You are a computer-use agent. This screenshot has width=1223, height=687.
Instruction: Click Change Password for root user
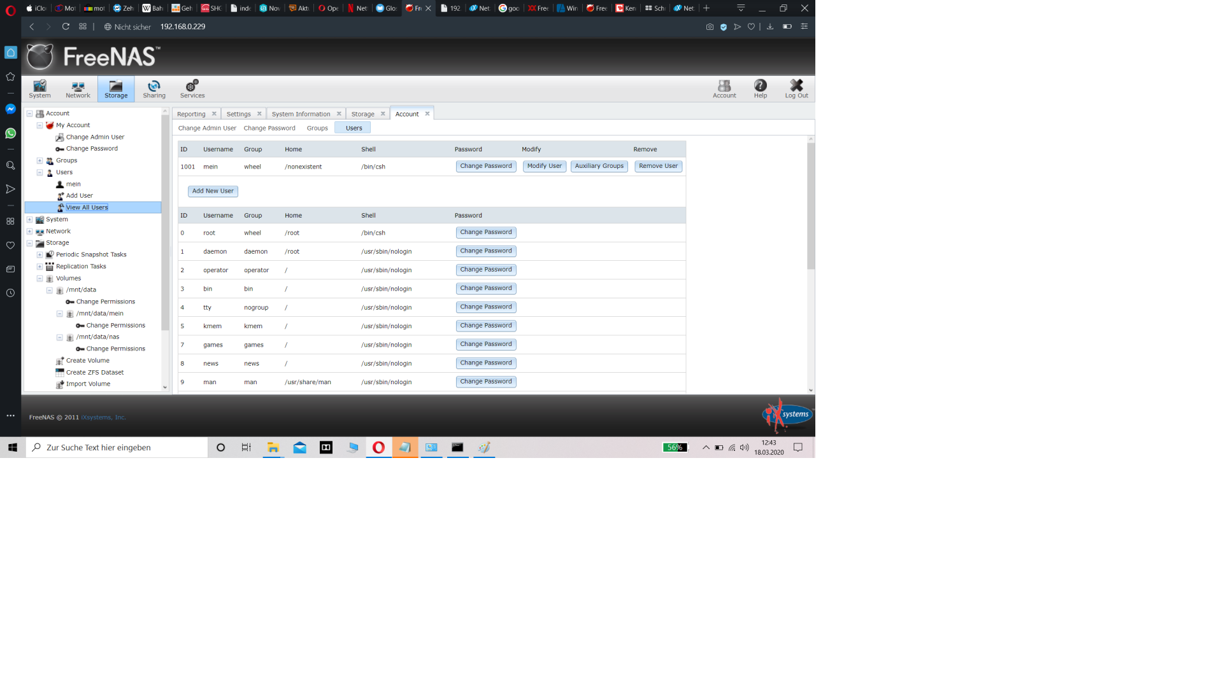tap(485, 232)
